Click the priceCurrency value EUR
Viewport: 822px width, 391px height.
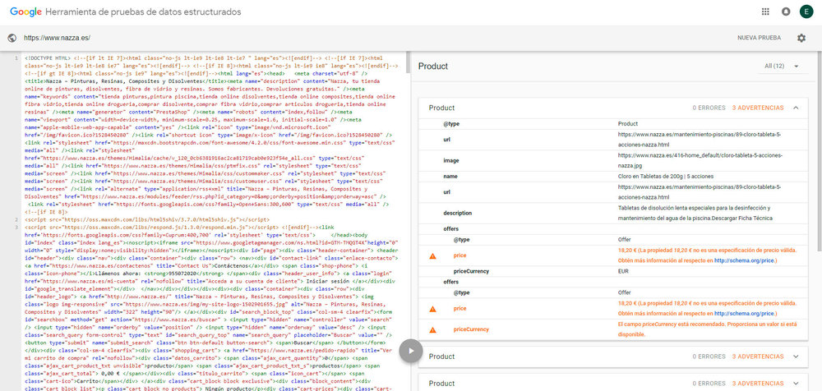tap(623, 272)
